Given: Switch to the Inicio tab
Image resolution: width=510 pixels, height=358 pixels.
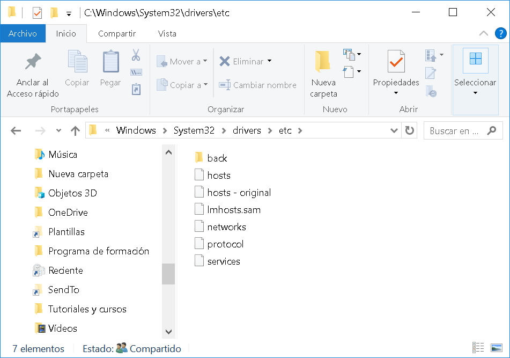Looking at the screenshot, I should [66, 33].
